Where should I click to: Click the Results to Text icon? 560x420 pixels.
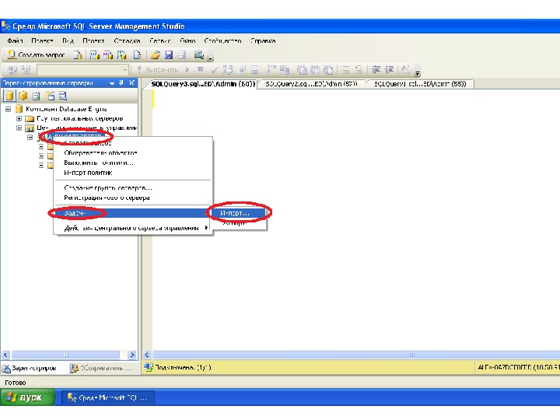[x=302, y=70]
